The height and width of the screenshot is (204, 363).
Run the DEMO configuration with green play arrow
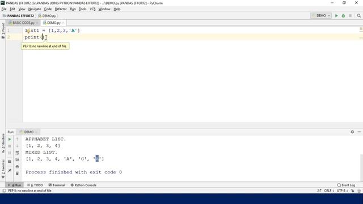point(336,16)
